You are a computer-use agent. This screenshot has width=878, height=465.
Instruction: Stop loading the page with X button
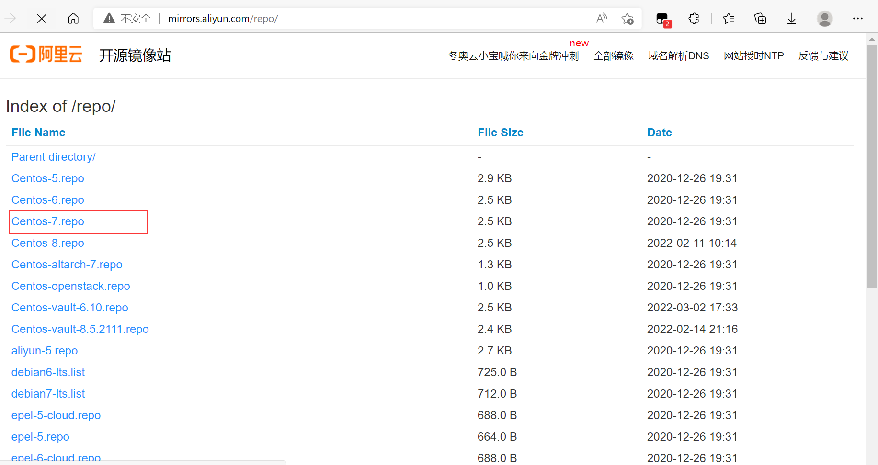coord(42,19)
